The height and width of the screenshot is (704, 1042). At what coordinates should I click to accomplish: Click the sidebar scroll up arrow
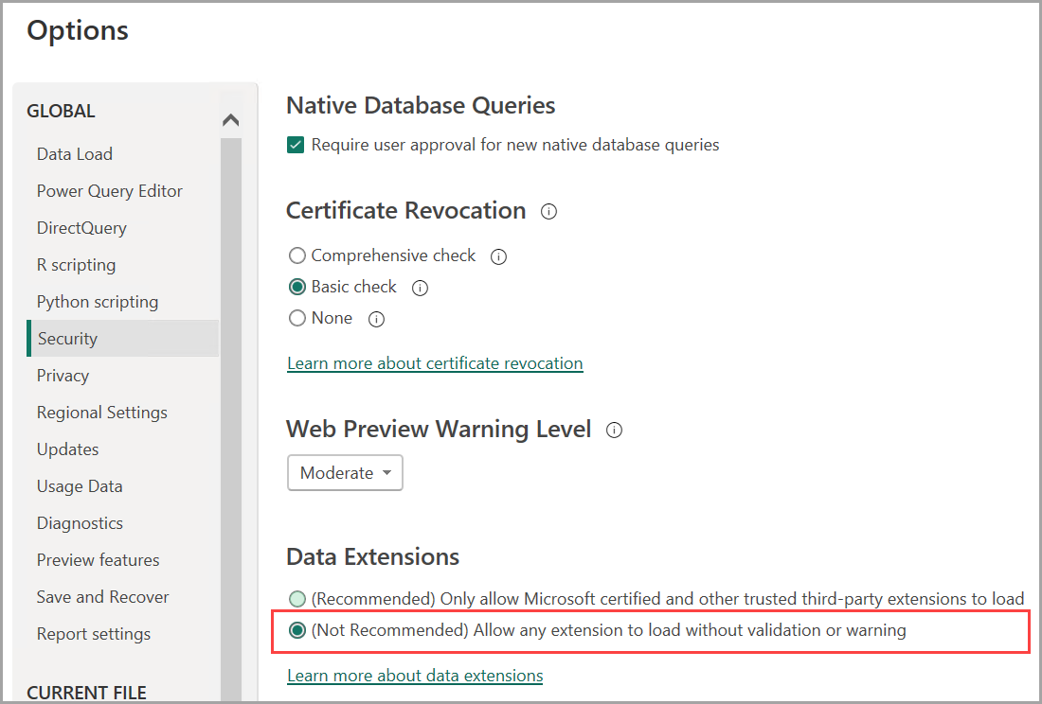tap(230, 120)
